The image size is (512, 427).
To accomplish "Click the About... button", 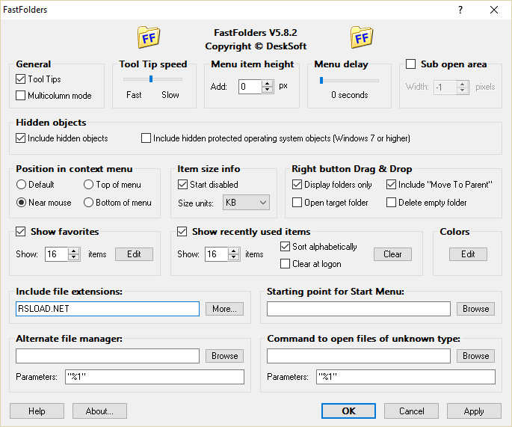I will (x=99, y=411).
